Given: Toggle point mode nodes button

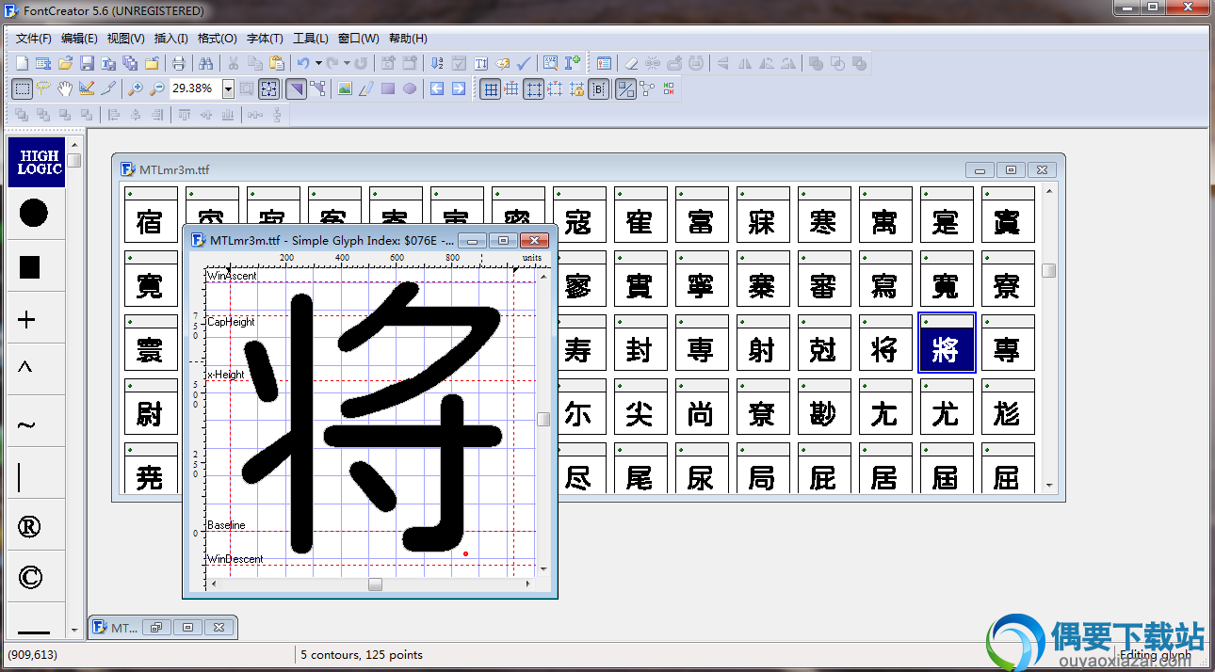Looking at the screenshot, I should 317,88.
